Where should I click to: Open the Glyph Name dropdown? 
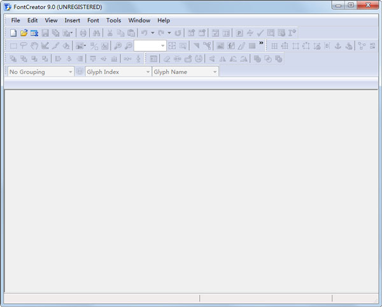coord(185,72)
